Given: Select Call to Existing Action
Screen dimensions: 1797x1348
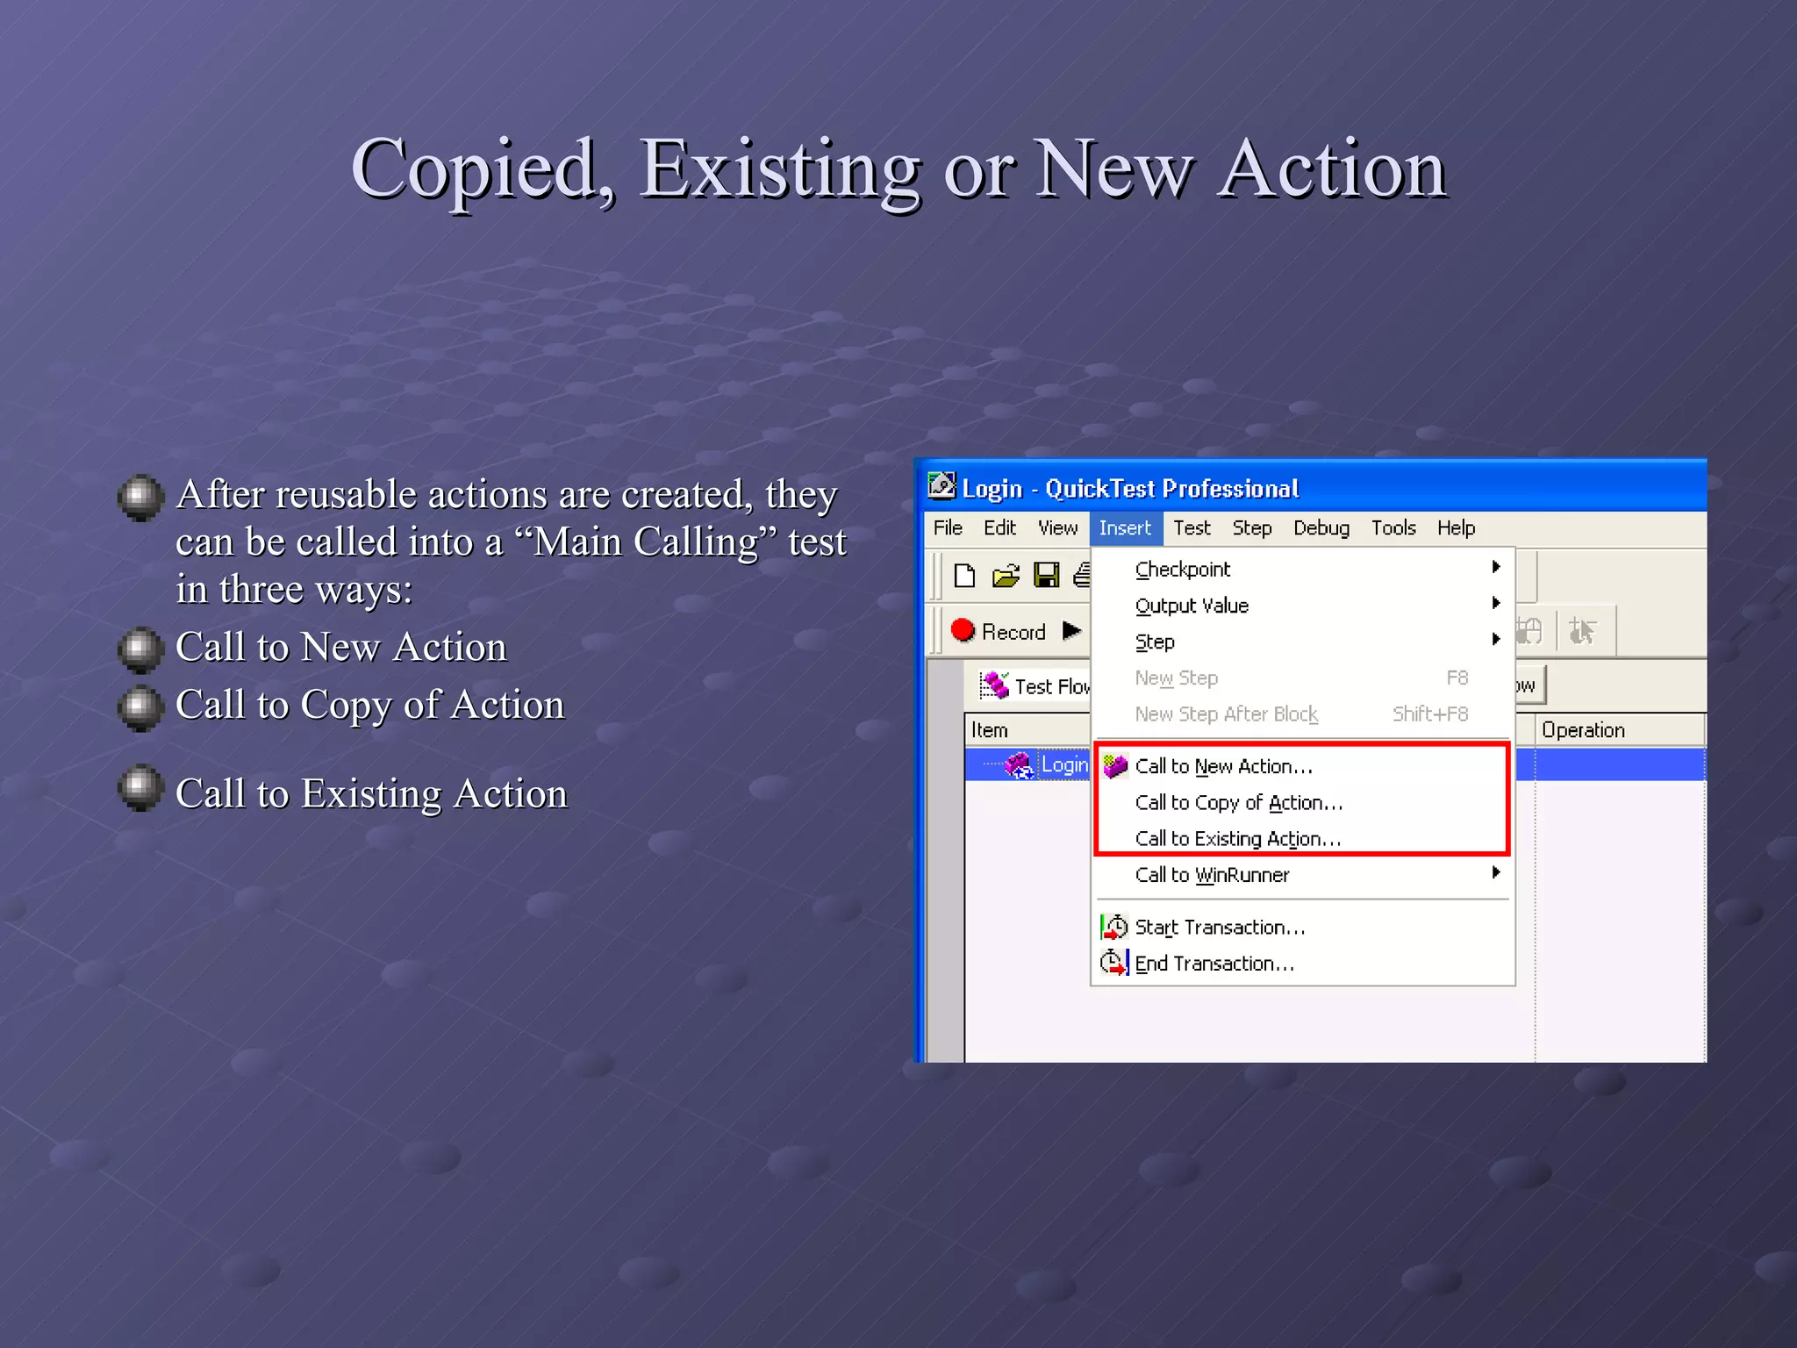Looking at the screenshot, I should [x=1303, y=838].
